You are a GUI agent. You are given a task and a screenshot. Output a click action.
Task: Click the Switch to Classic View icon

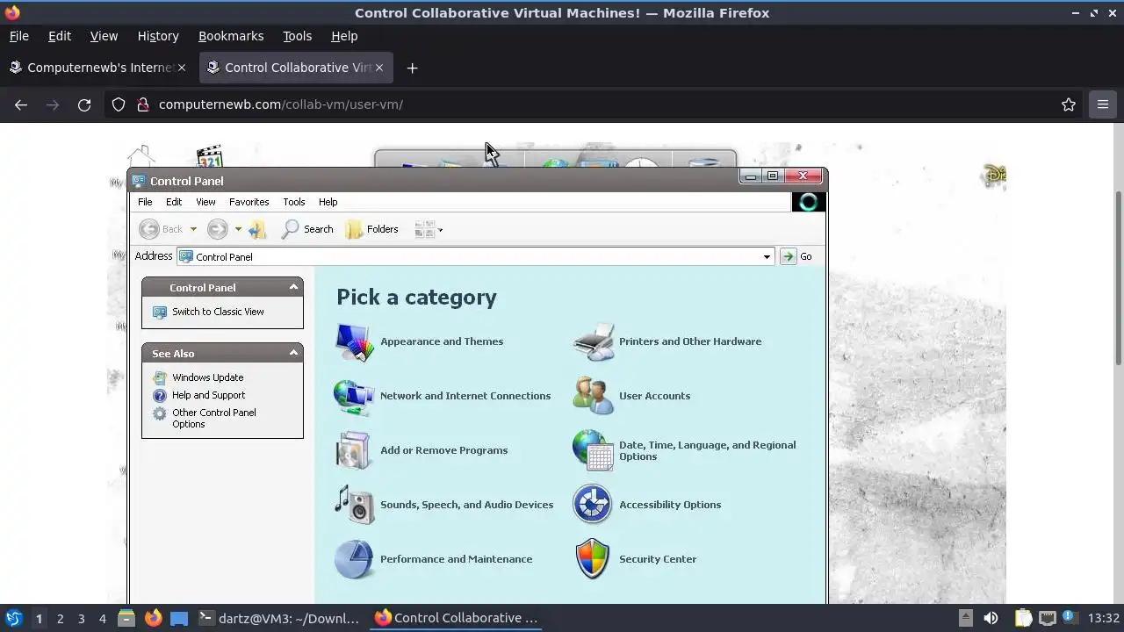pos(160,312)
